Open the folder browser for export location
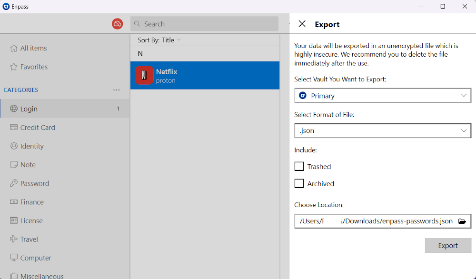 pos(462,221)
